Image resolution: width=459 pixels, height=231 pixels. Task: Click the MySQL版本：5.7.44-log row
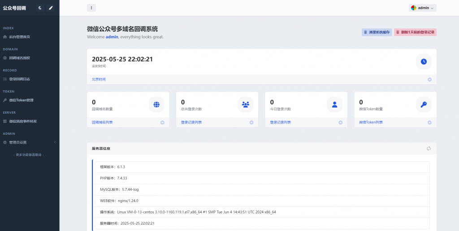pos(262,189)
